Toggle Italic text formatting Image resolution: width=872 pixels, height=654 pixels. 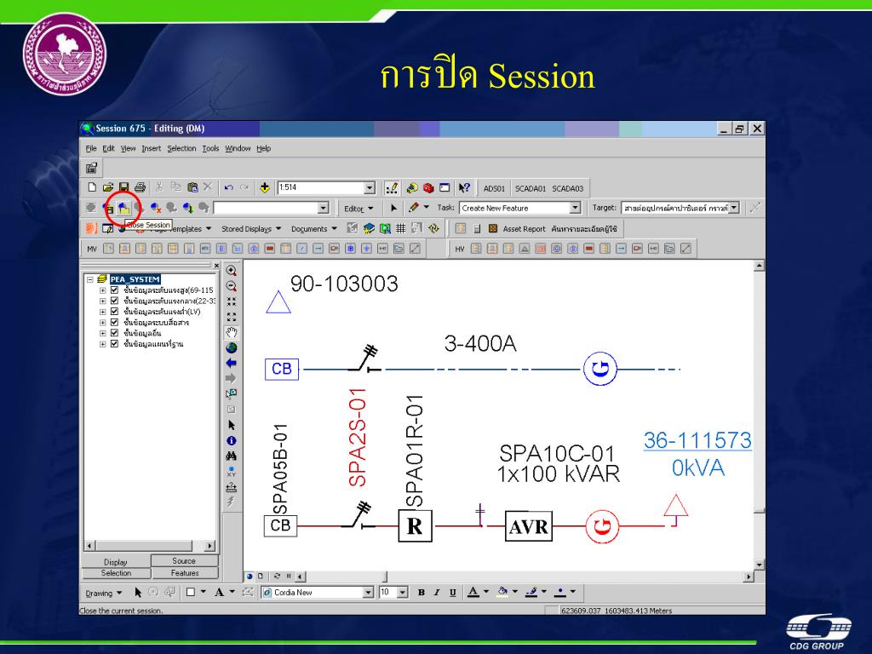[437, 593]
